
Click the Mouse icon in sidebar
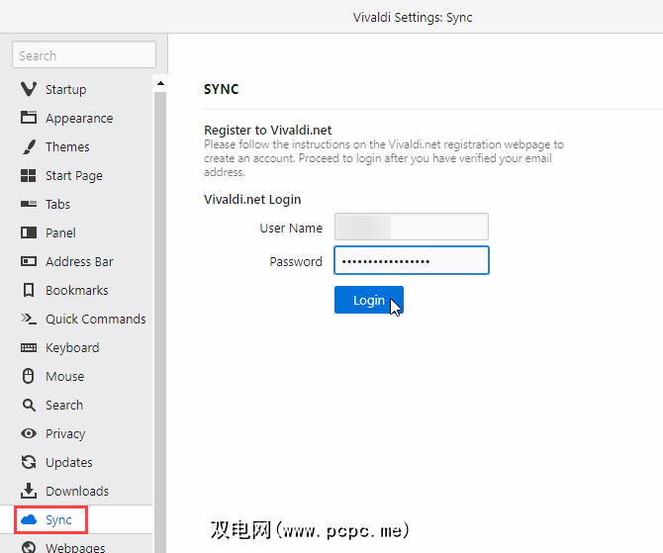(29, 376)
